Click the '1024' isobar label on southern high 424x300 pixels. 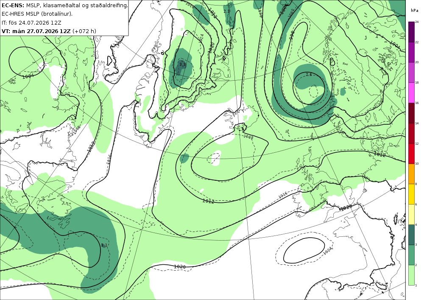(328, 250)
